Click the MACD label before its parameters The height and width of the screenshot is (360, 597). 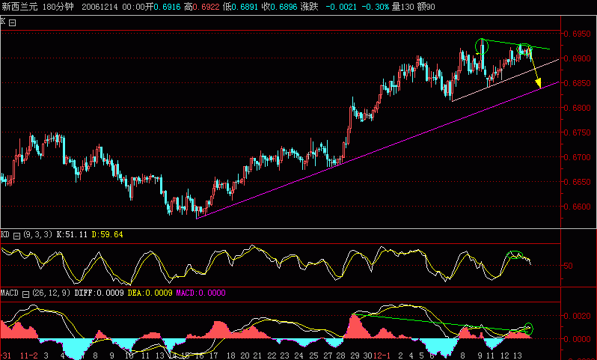click(x=10, y=293)
